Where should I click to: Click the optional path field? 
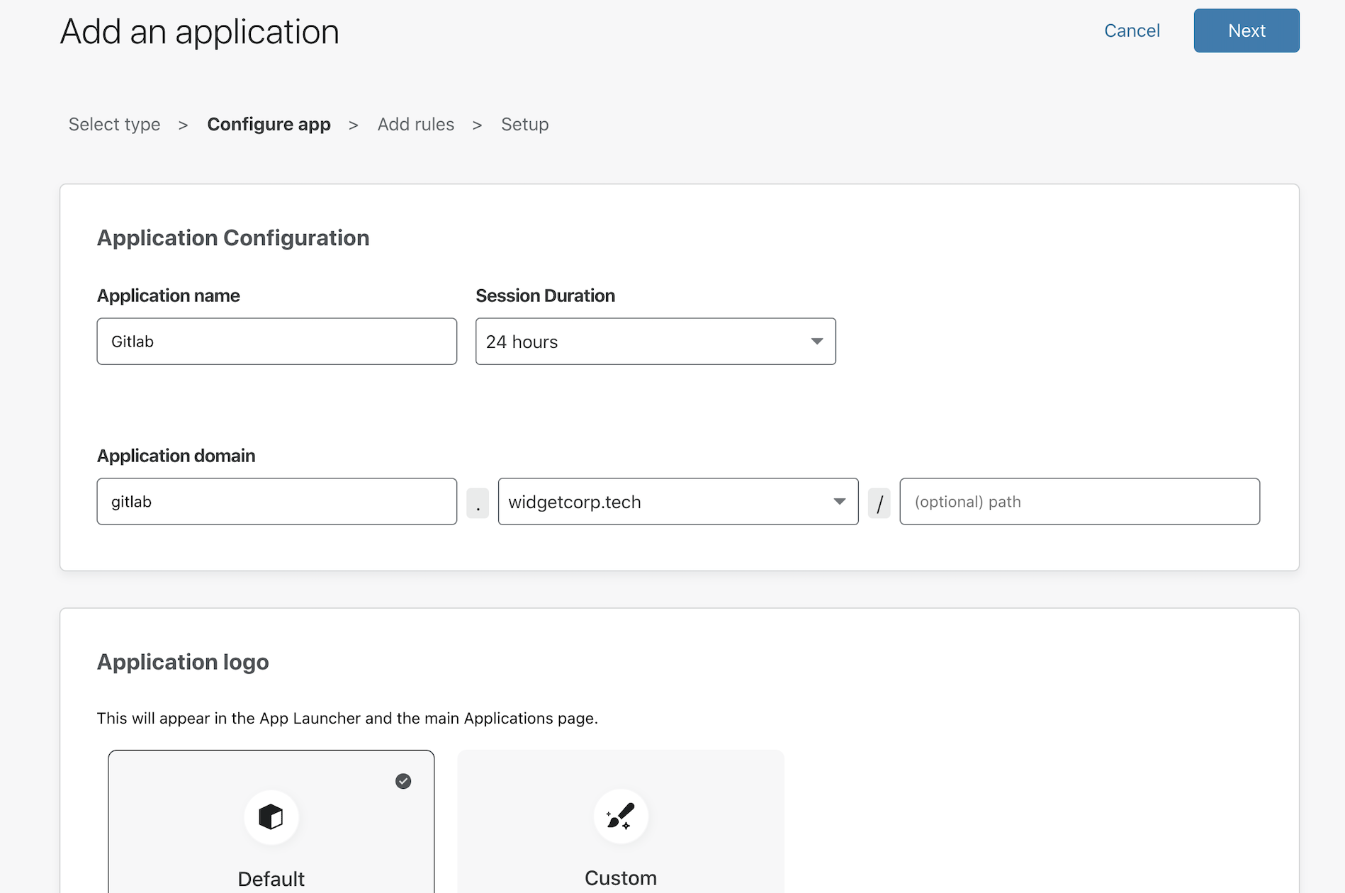tap(1079, 502)
